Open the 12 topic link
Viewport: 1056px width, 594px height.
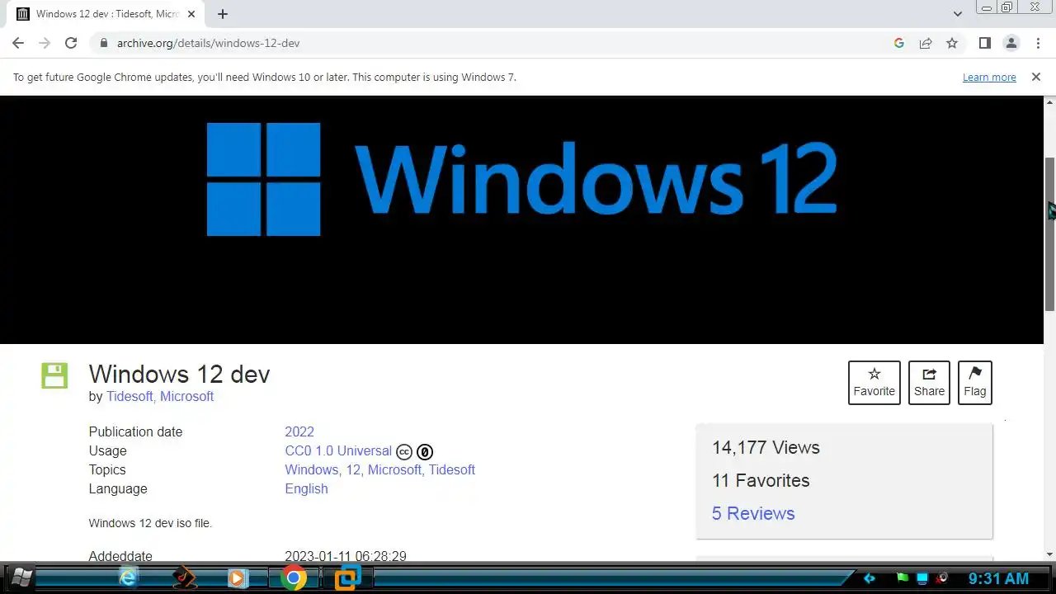click(x=353, y=469)
